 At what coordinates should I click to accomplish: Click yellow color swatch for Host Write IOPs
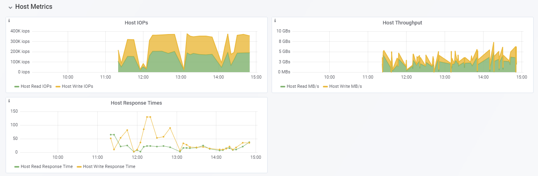tap(58, 87)
